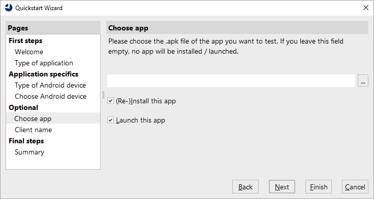
Task: Uncheck the (Re-)Install this app checkbox
Action: 110,101
